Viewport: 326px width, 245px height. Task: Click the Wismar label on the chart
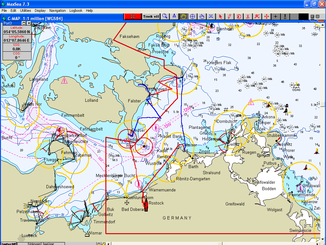pos(95,233)
